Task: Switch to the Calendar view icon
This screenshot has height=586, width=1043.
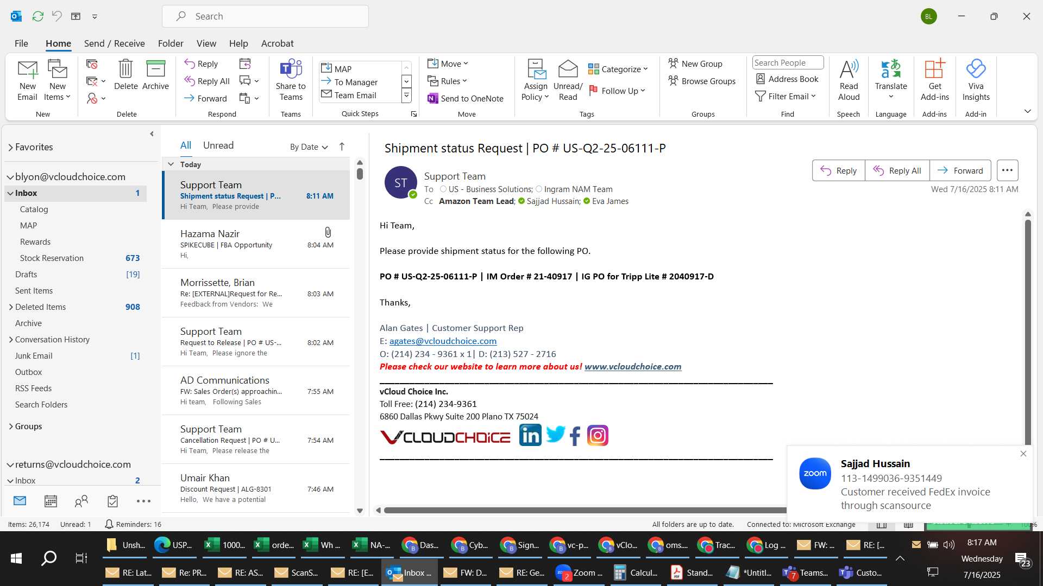Action: click(51, 501)
